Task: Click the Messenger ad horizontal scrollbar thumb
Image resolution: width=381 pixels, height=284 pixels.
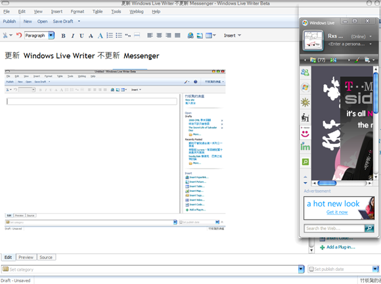Action: coord(327,183)
